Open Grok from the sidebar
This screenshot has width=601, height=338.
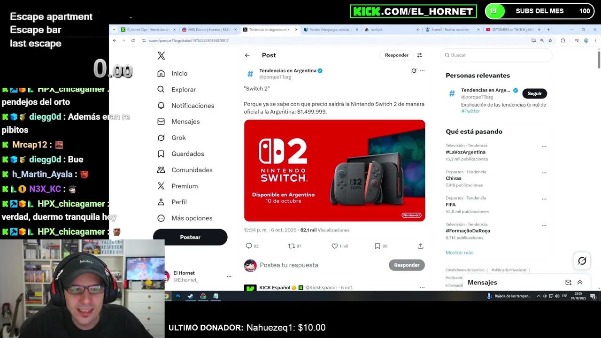(x=172, y=138)
